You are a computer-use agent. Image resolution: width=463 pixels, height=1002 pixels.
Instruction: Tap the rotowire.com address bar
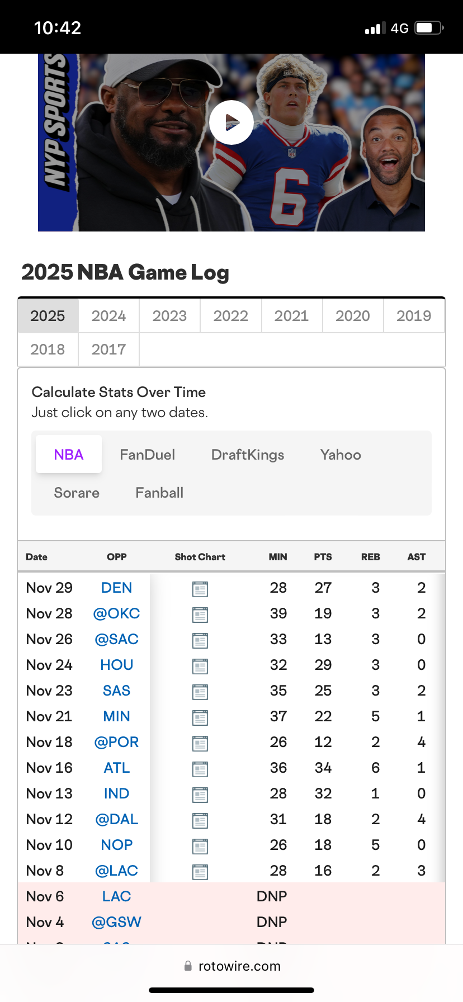pyautogui.click(x=233, y=966)
